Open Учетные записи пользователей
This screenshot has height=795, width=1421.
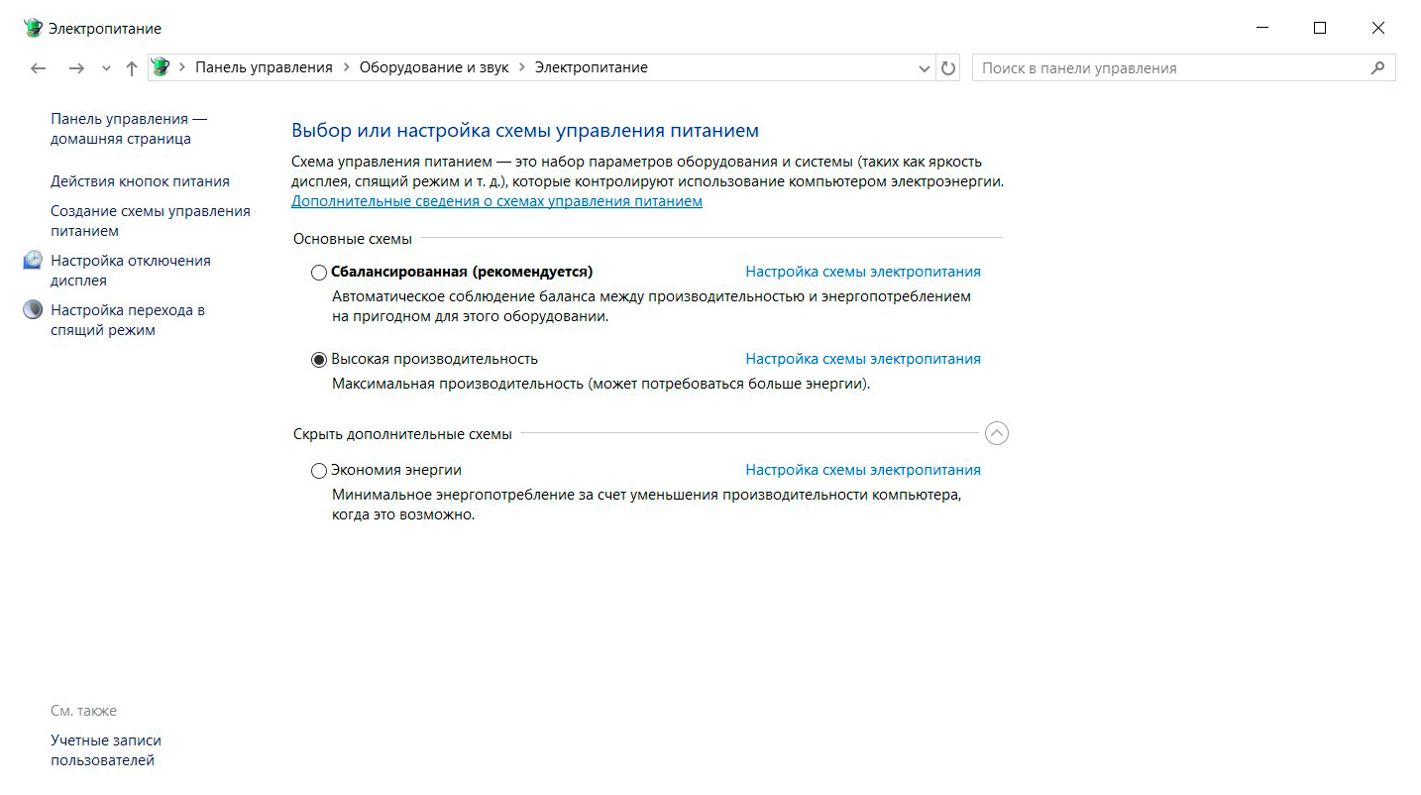point(106,750)
